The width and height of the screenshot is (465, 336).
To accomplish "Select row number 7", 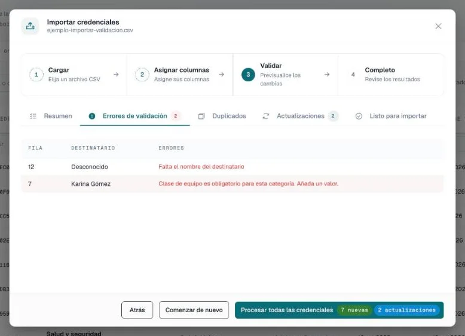I will click(x=30, y=184).
